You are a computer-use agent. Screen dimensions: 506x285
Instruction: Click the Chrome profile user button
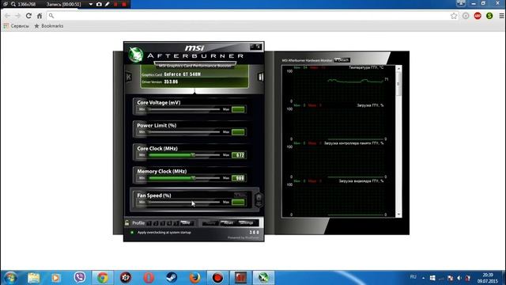(x=461, y=3)
